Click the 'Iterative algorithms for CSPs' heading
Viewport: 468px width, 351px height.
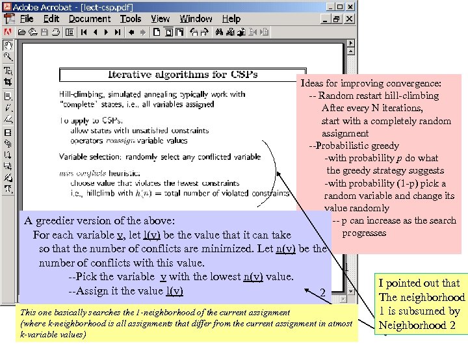click(183, 74)
